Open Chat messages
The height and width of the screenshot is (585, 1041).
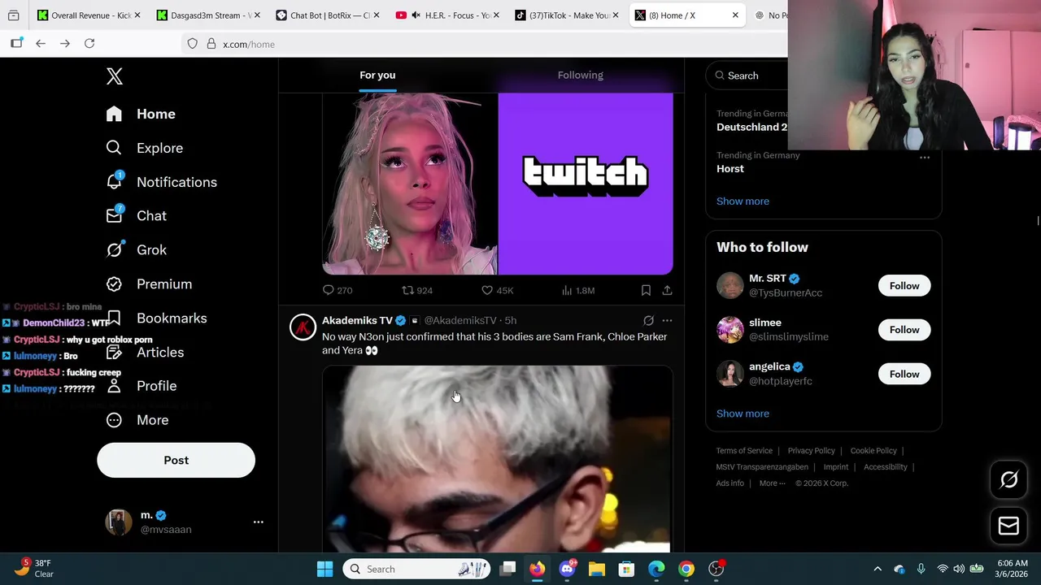(x=136, y=215)
